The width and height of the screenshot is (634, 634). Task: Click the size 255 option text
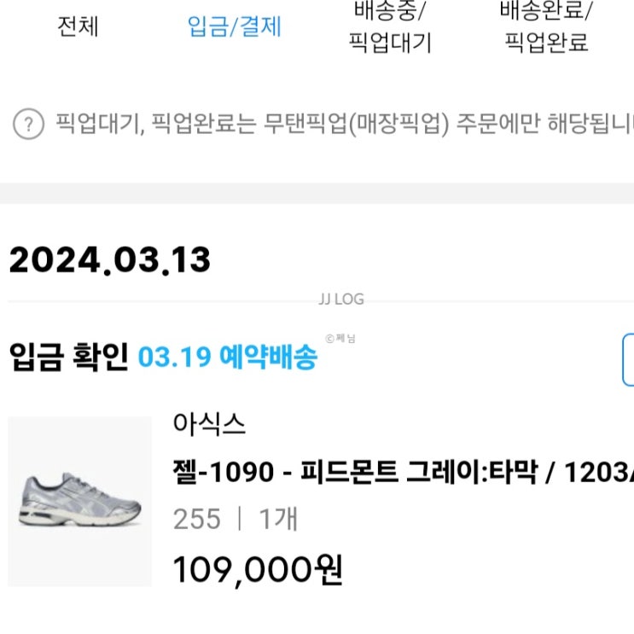point(196,519)
